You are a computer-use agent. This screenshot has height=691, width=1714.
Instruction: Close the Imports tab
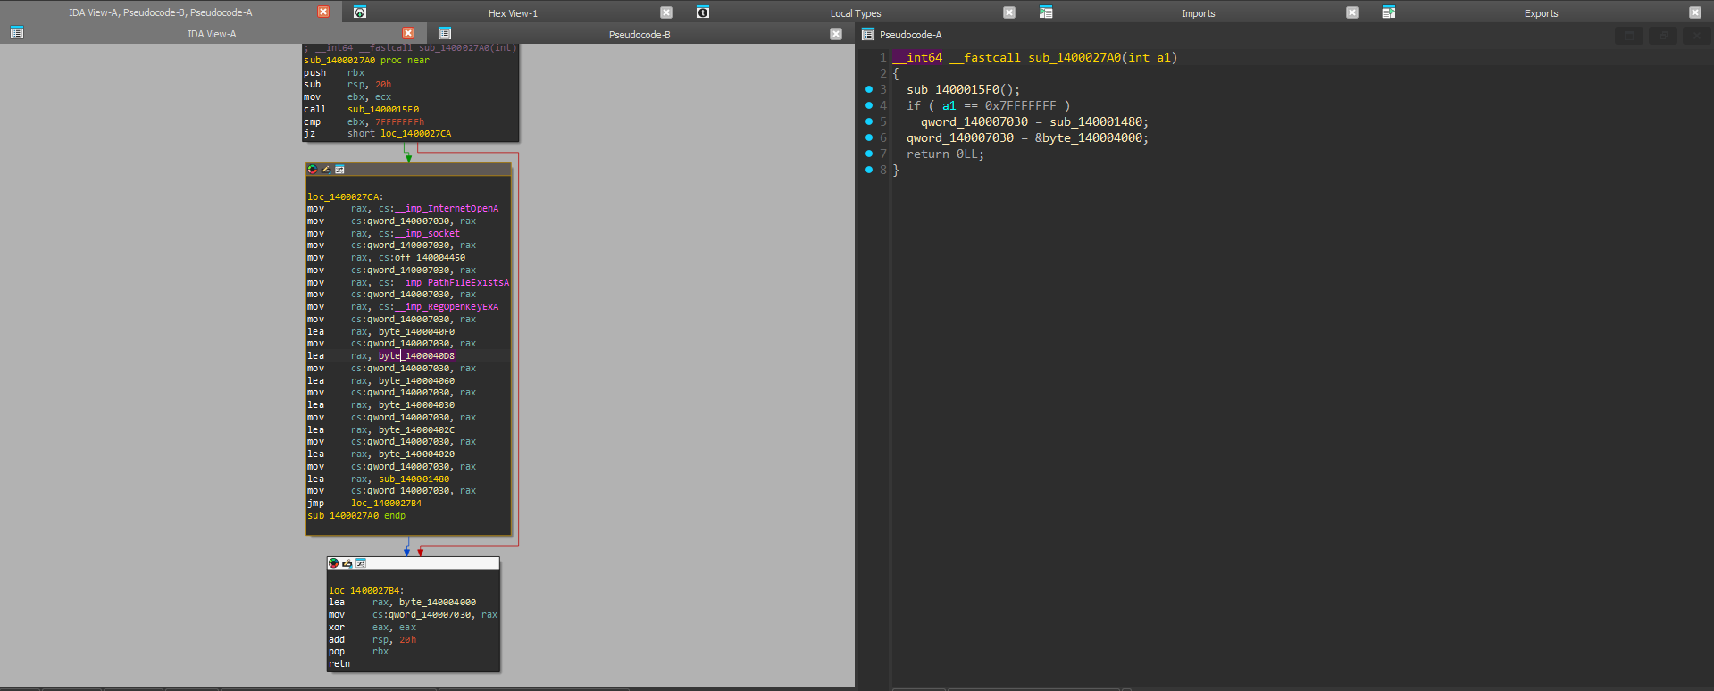point(1352,12)
